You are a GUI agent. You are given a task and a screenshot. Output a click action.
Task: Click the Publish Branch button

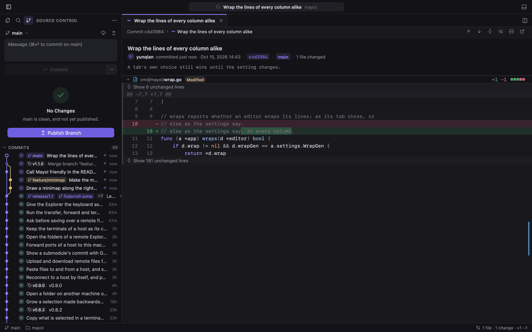point(61,133)
